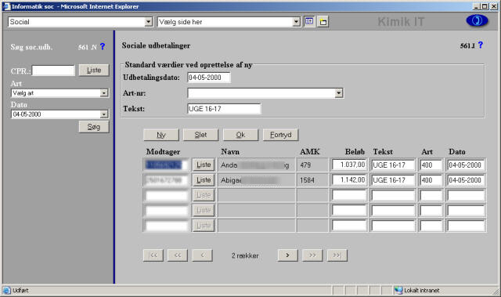Click the Tekst field containing UGE 16-17
The height and width of the screenshot is (297, 501).
(224, 109)
